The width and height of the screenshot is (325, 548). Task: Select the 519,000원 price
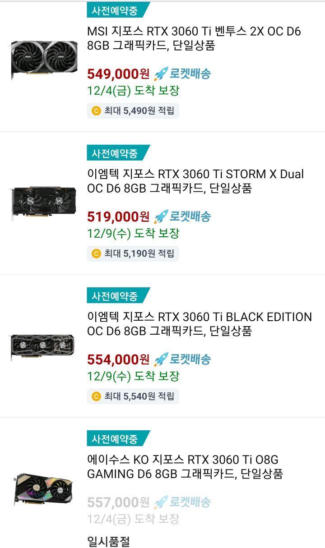pos(118,217)
